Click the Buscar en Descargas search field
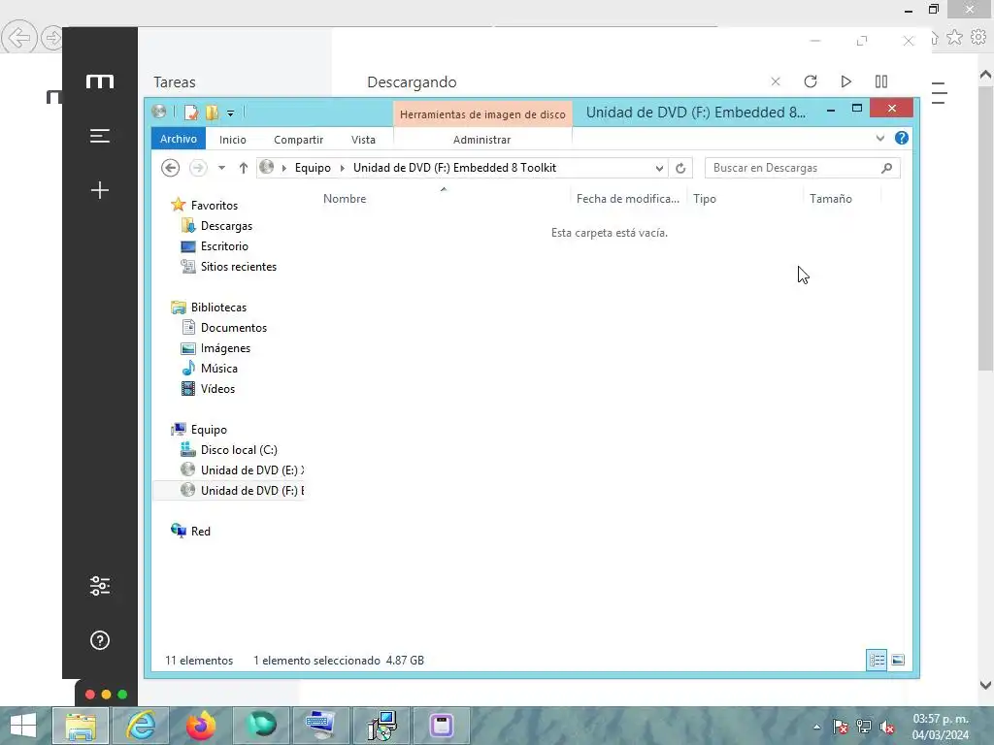The image size is (994, 745). 792,168
